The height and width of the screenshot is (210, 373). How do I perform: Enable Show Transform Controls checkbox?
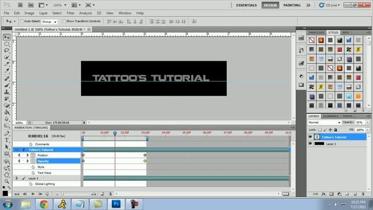tap(64, 21)
